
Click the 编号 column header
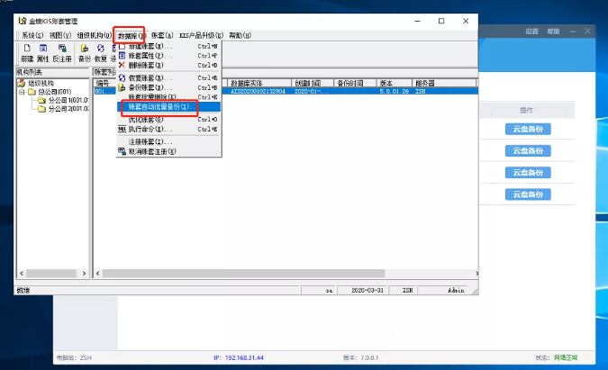(104, 83)
